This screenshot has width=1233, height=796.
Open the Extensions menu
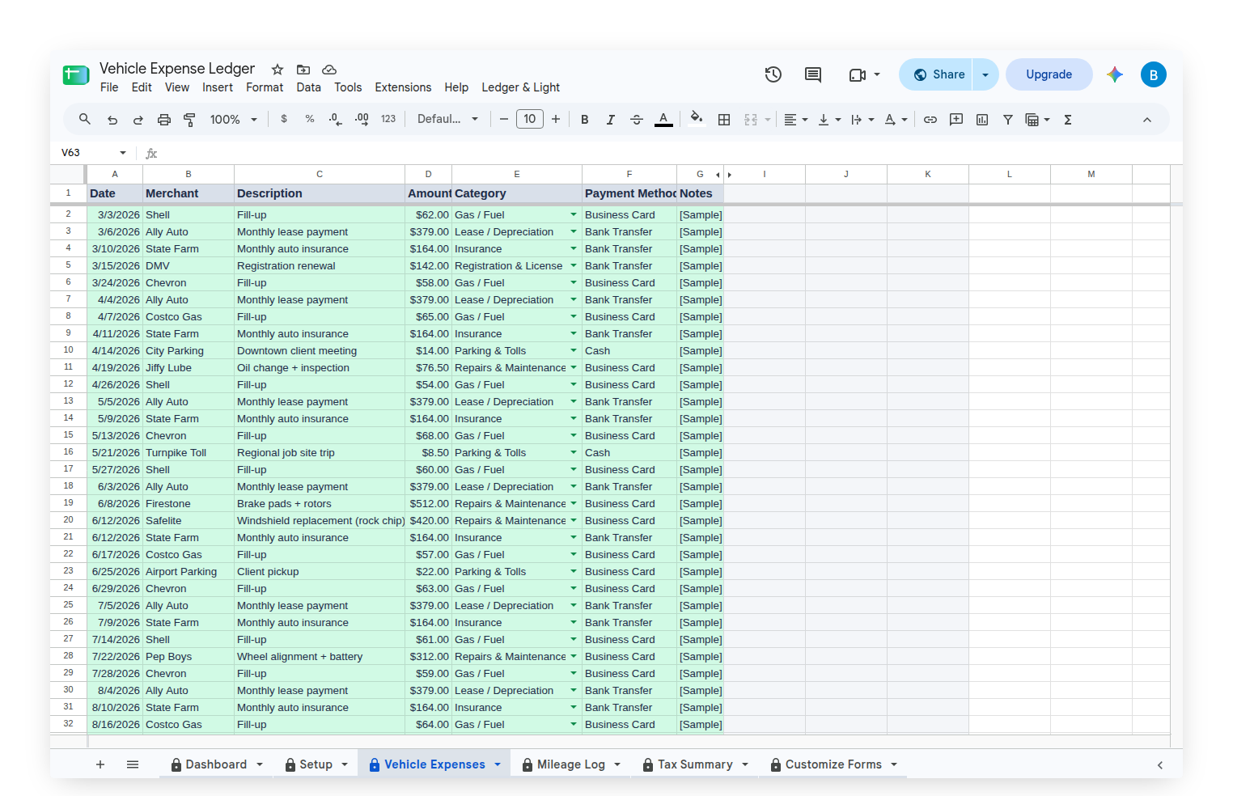coord(403,87)
